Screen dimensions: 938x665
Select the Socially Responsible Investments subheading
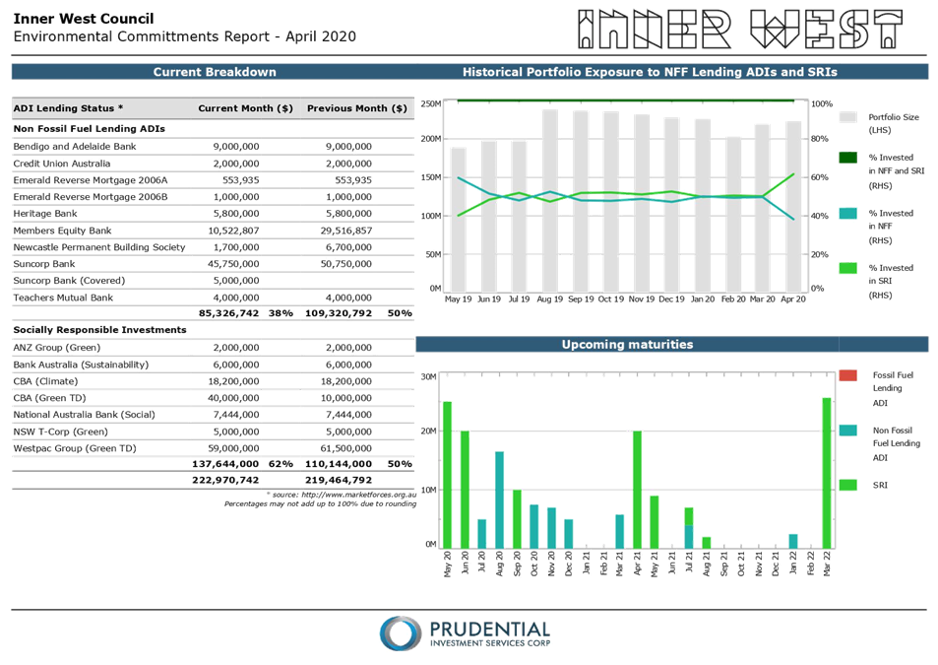99,330
